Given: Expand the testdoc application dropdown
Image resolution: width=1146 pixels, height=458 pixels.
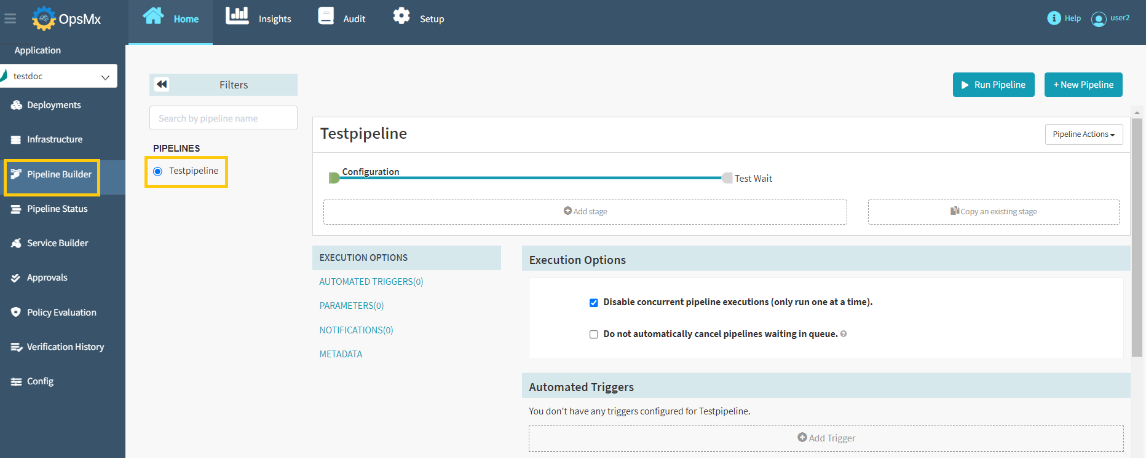Looking at the screenshot, I should pyautogui.click(x=105, y=77).
